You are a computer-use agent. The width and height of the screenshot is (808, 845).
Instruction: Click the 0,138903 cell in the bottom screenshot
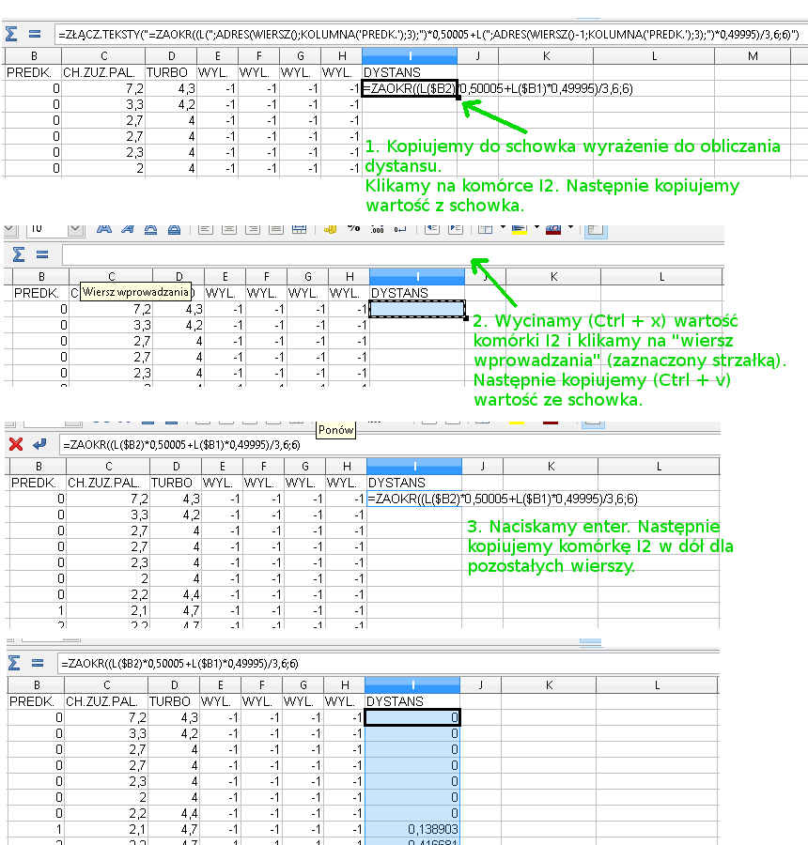412,829
